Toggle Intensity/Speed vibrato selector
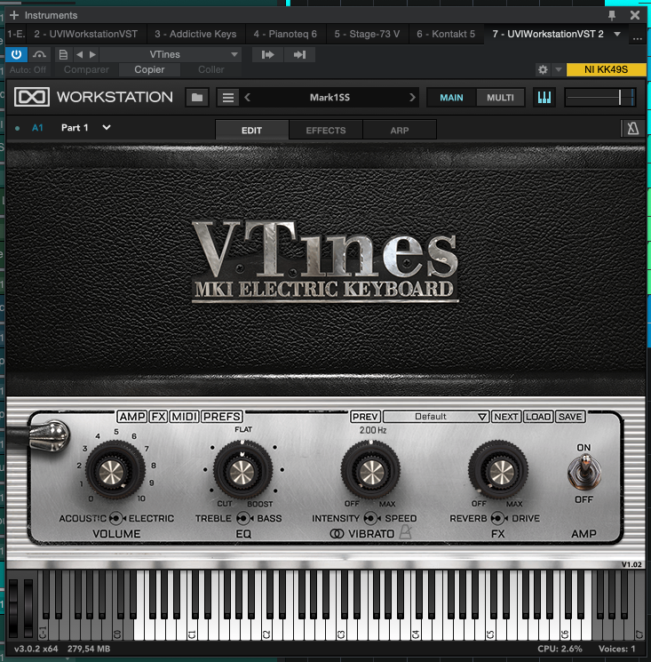Screen dimensions: 651x662 372,518
